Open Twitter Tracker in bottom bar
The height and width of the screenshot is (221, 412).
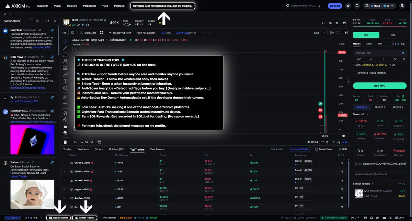point(84,218)
